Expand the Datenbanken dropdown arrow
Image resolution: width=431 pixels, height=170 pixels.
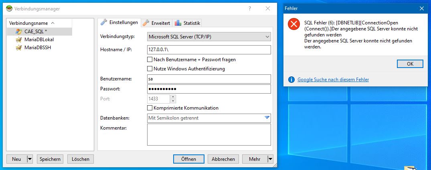coord(267,118)
